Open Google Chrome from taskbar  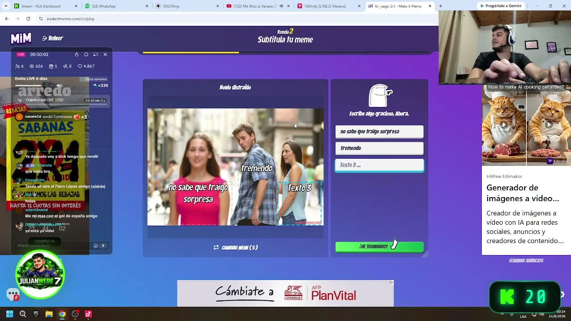pos(62,314)
